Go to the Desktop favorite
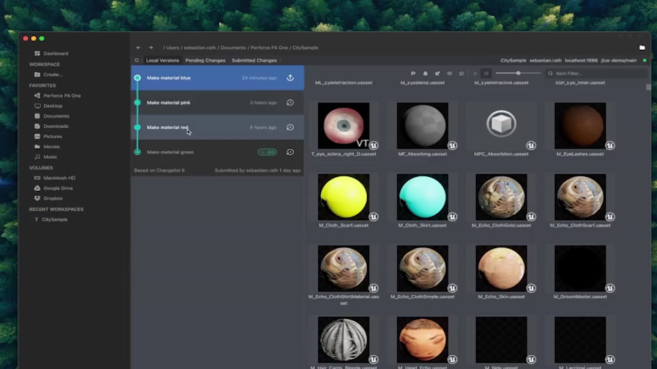The image size is (657, 369). [48, 106]
